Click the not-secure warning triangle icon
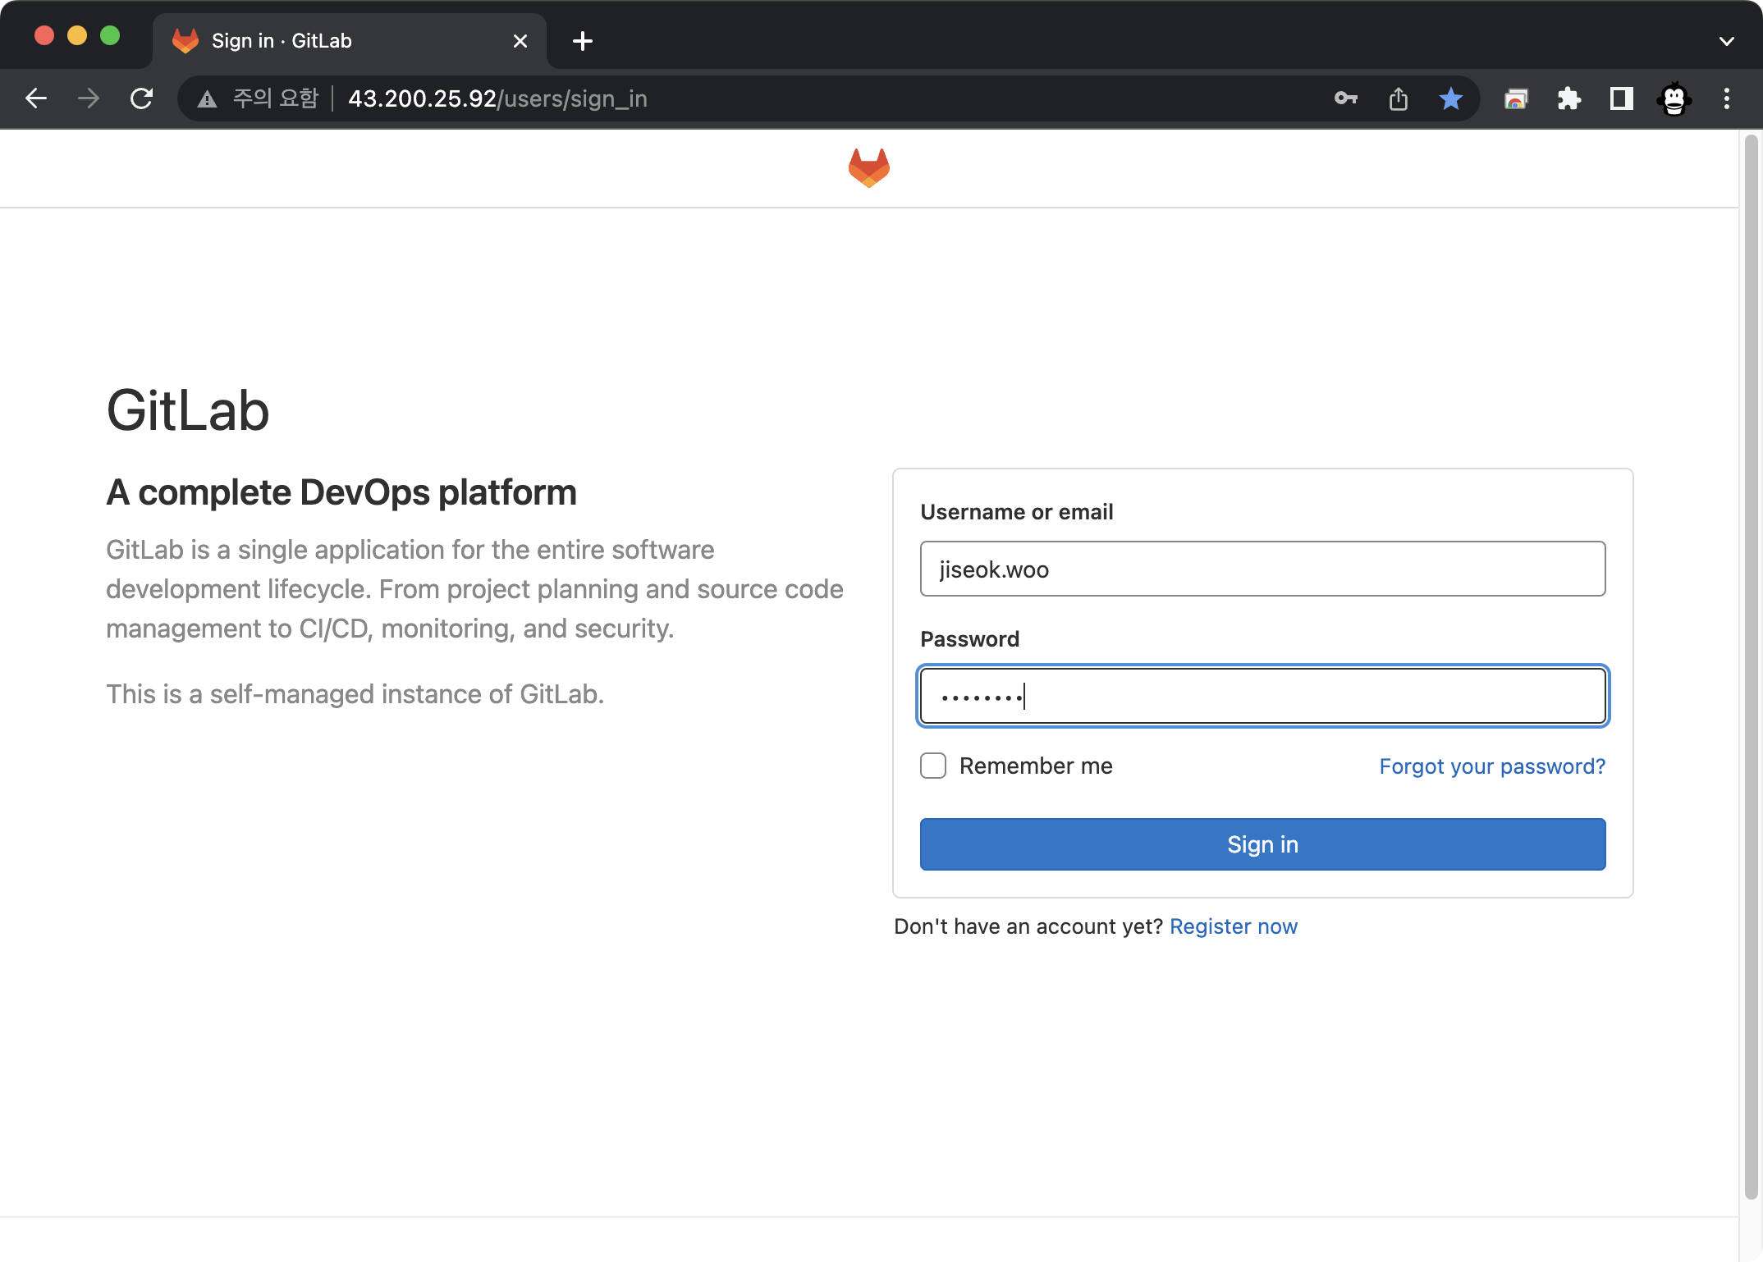Viewport: 1763px width, 1262px height. [208, 99]
